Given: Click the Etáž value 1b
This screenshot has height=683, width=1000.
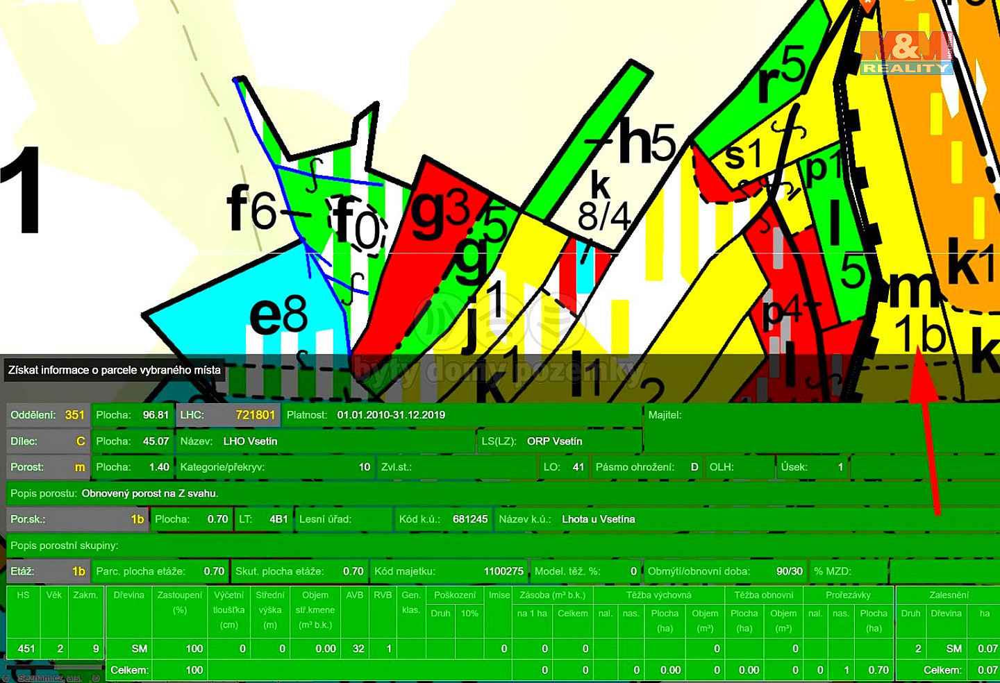Looking at the screenshot, I should tap(78, 571).
